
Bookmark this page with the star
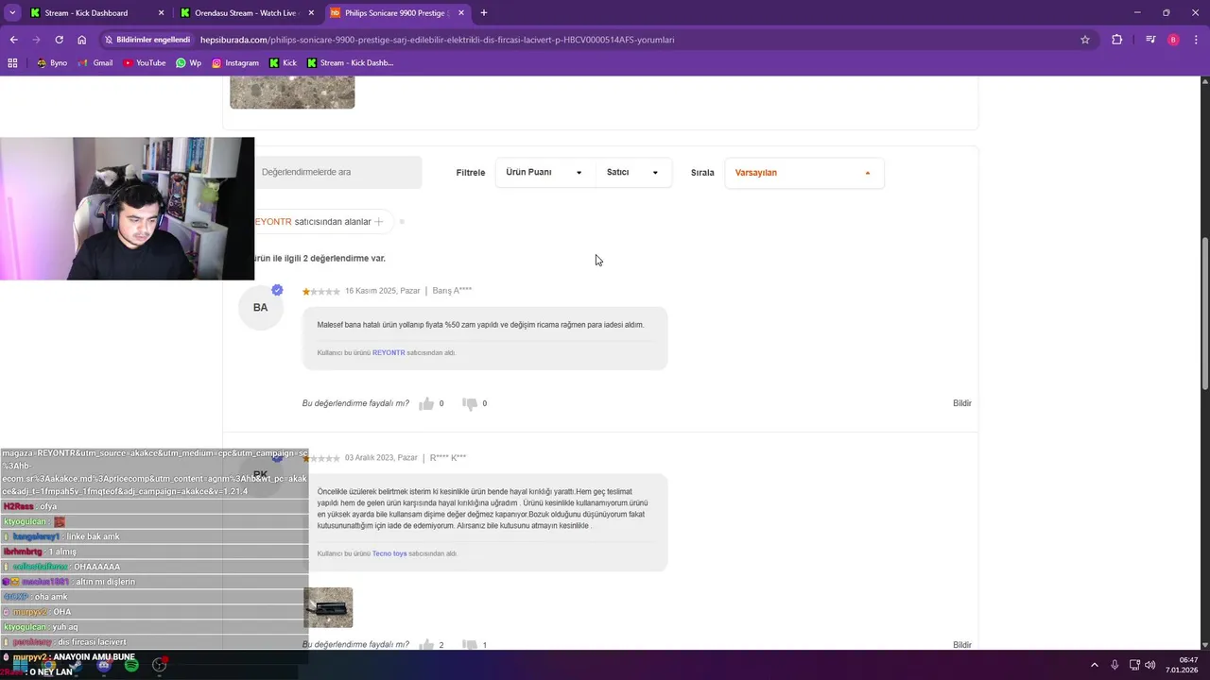tap(1085, 40)
